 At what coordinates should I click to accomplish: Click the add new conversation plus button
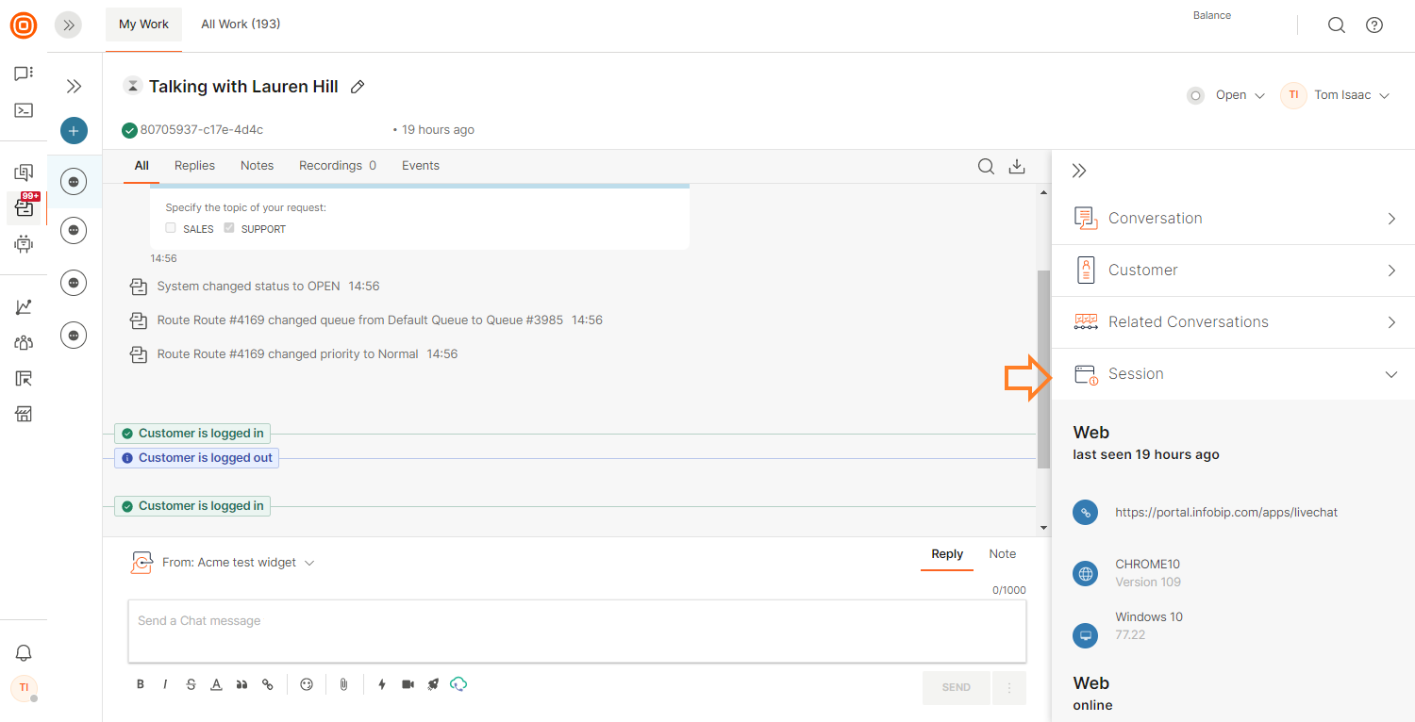click(74, 131)
